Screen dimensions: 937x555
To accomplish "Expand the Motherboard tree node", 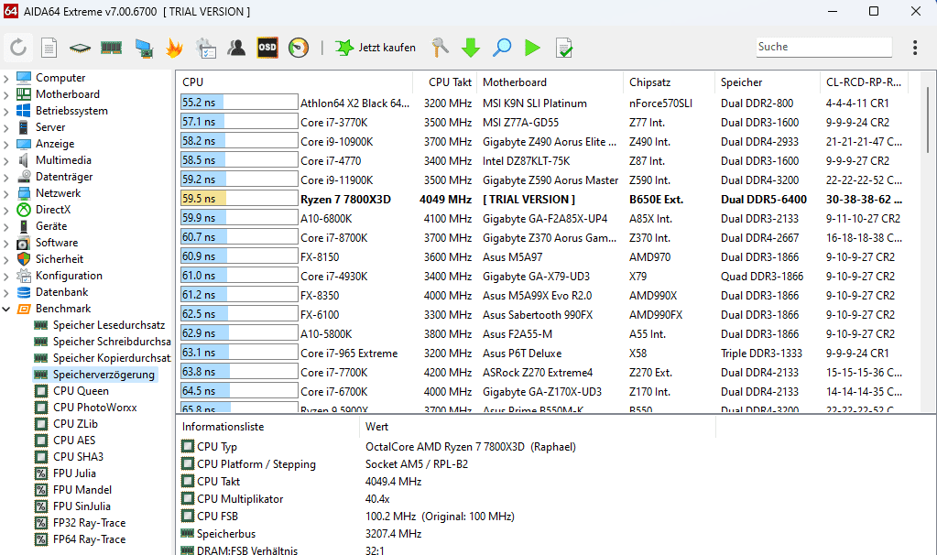I will pos(6,94).
